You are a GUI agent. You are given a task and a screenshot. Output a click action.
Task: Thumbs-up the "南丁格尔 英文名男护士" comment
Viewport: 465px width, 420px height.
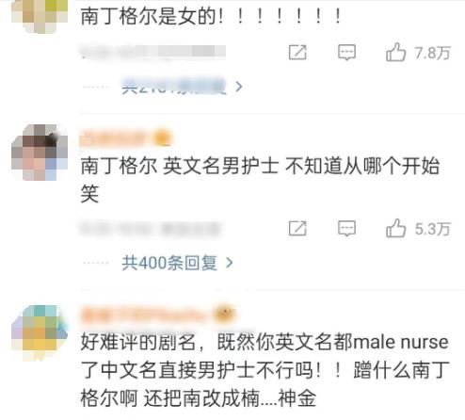[x=395, y=228]
